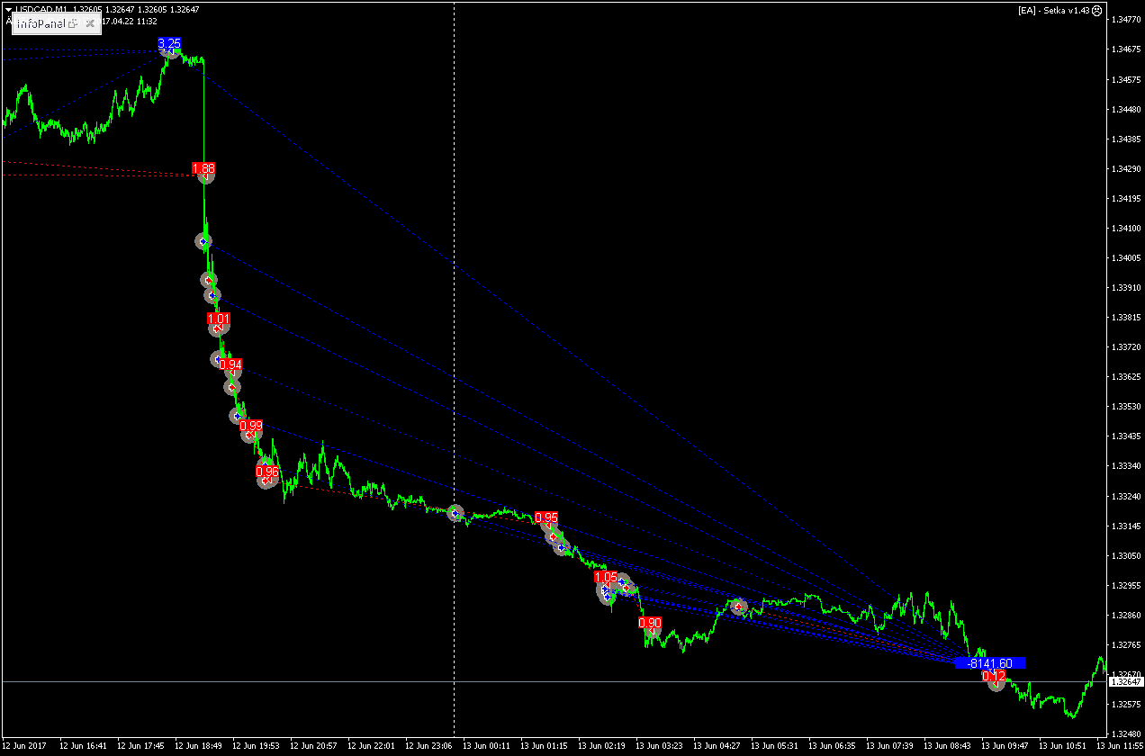Select the blue 3.25 order label
The width and height of the screenshot is (1145, 756).
tap(168, 43)
